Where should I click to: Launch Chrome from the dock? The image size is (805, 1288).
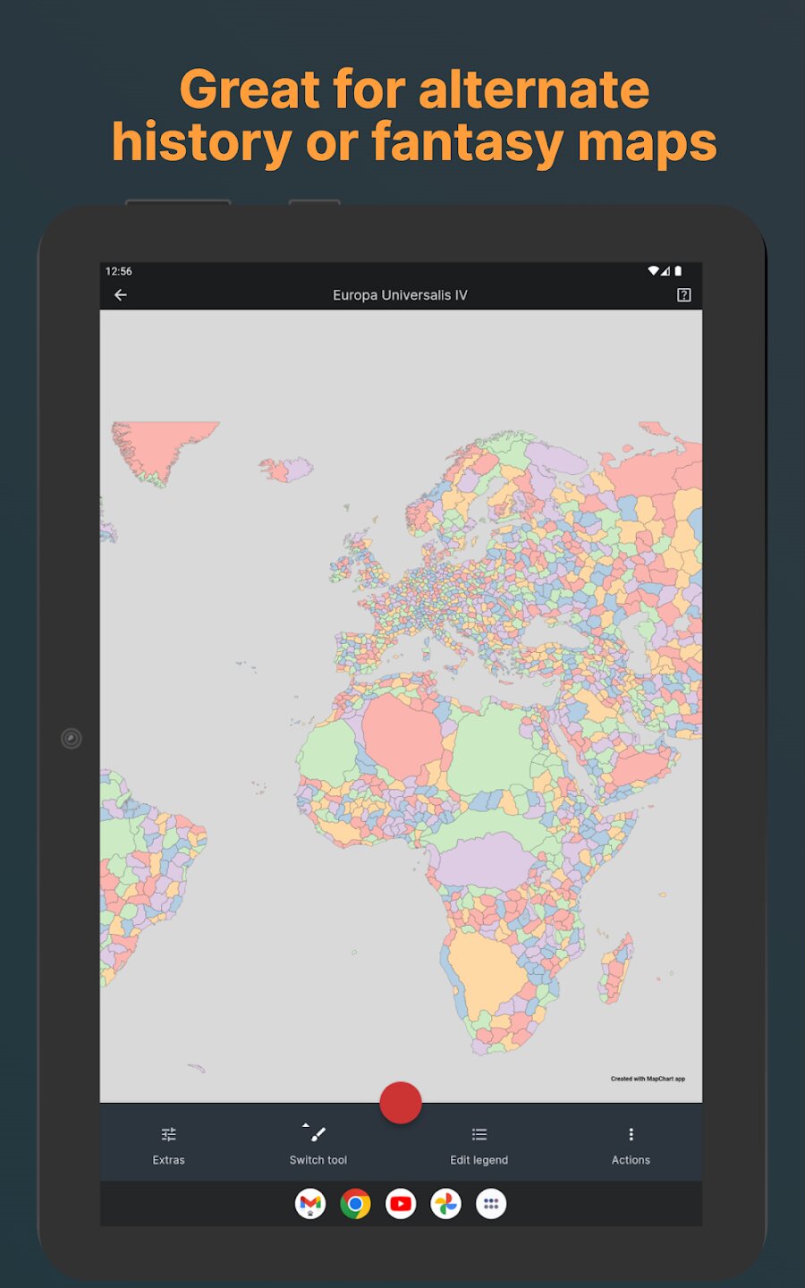click(355, 1204)
